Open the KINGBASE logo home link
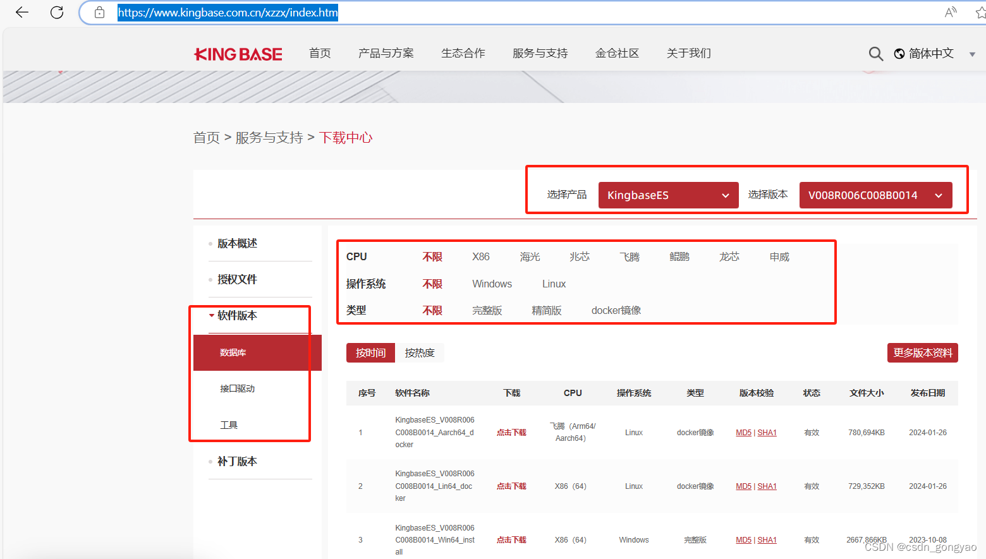The height and width of the screenshot is (559, 986). [238, 54]
